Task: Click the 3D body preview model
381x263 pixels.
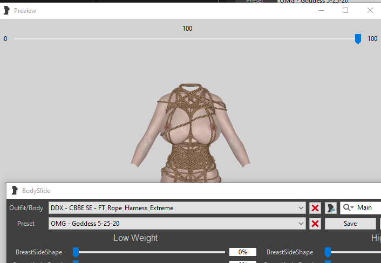Action: click(190, 133)
